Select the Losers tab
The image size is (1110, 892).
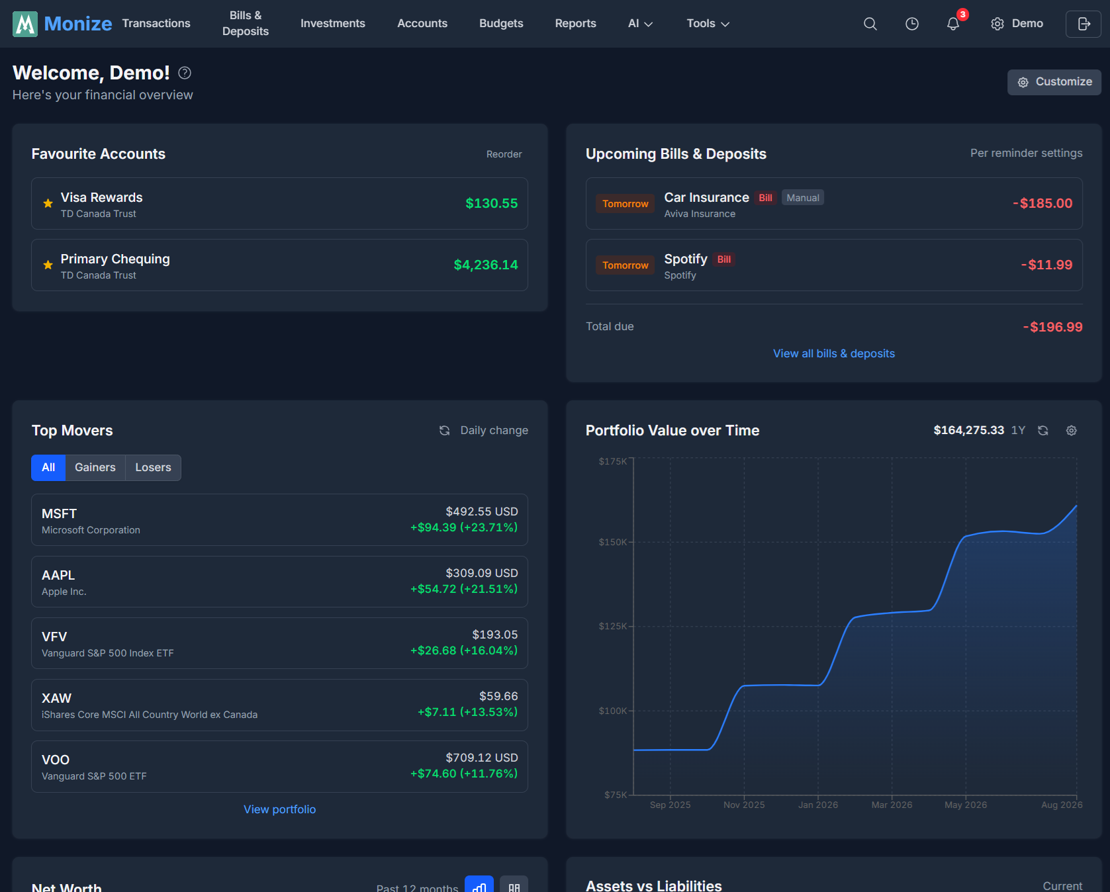[153, 468]
